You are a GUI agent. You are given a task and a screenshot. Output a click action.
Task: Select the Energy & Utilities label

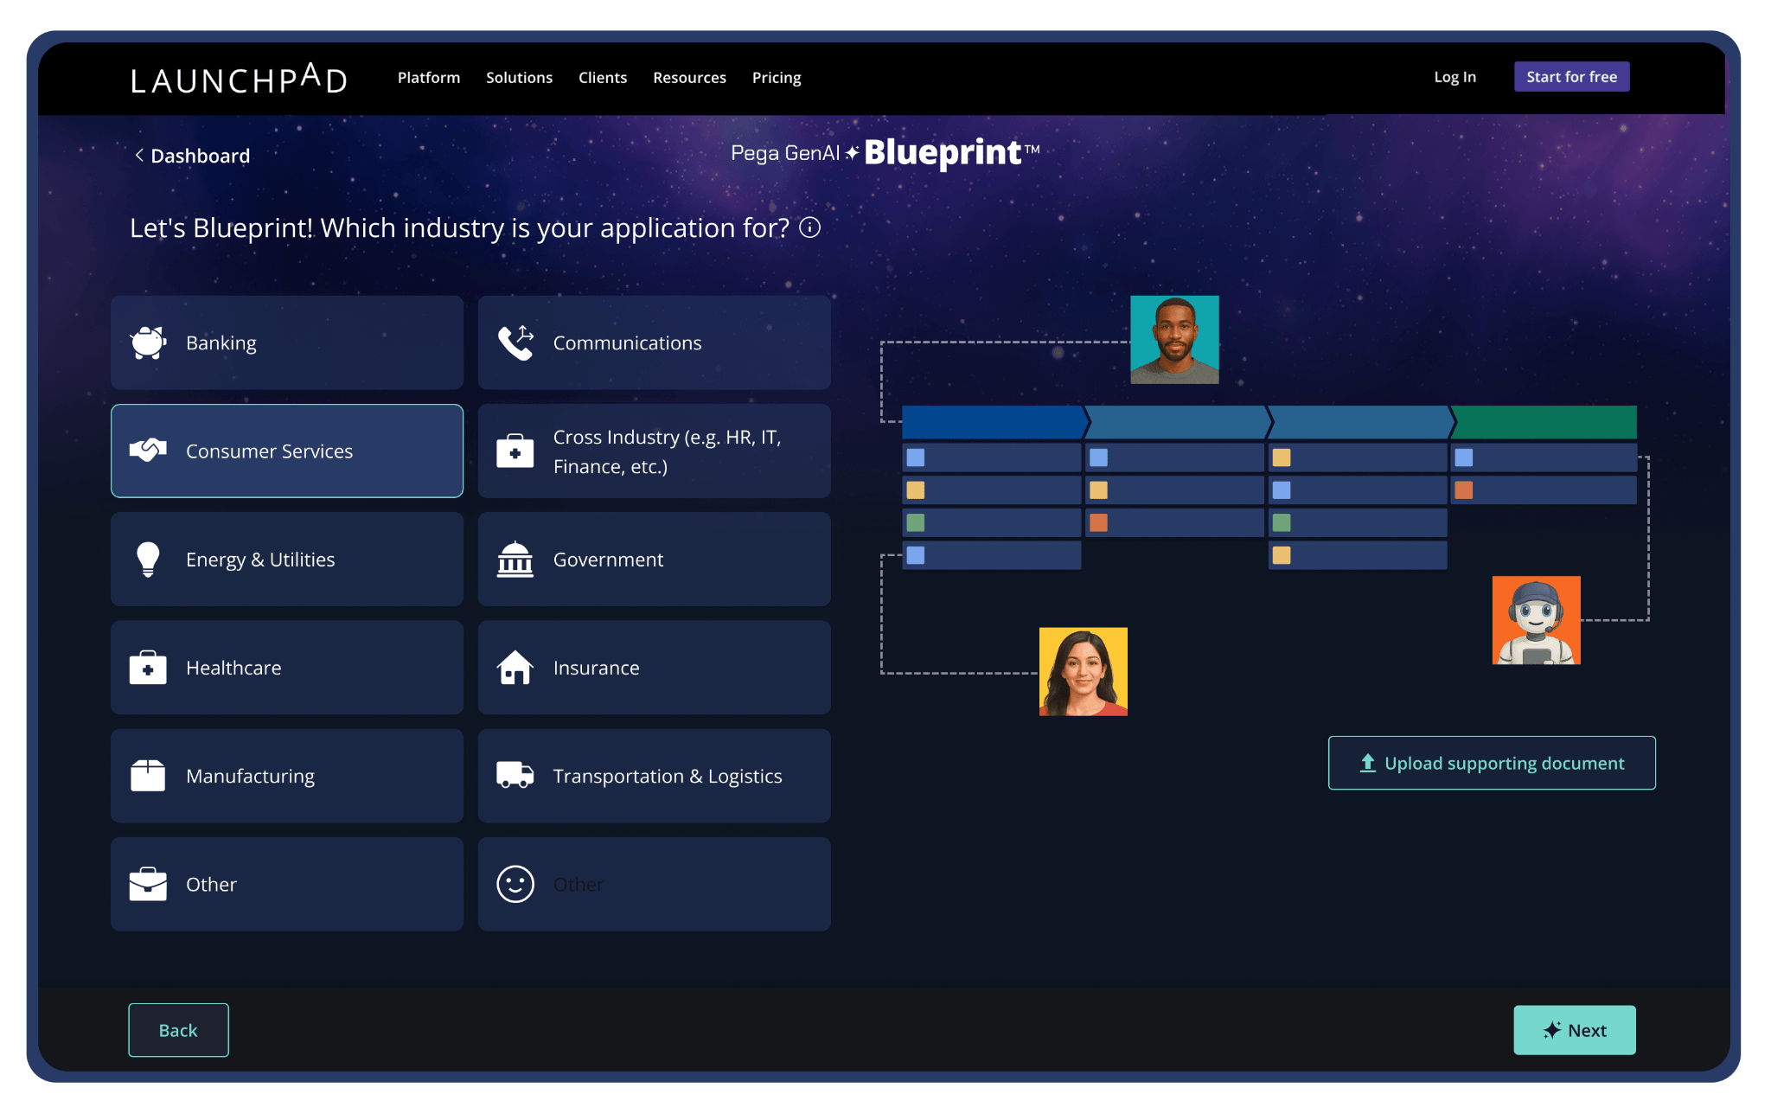260,560
